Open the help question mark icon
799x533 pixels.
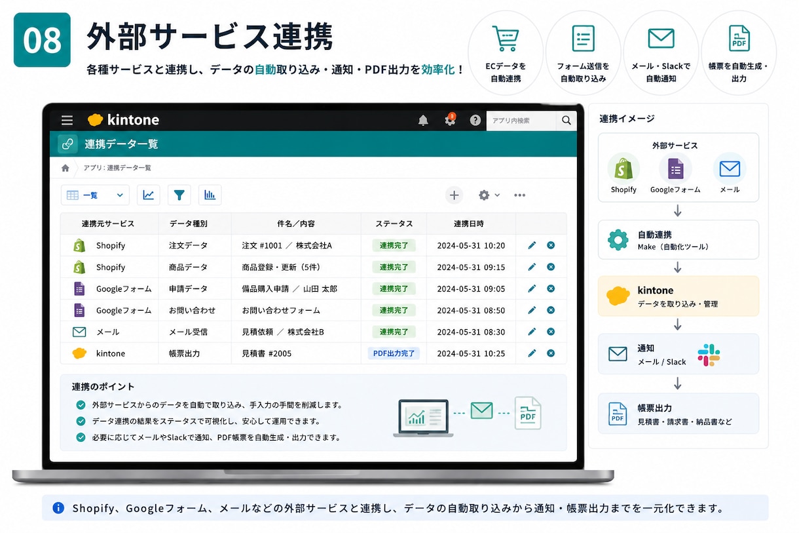click(x=475, y=121)
